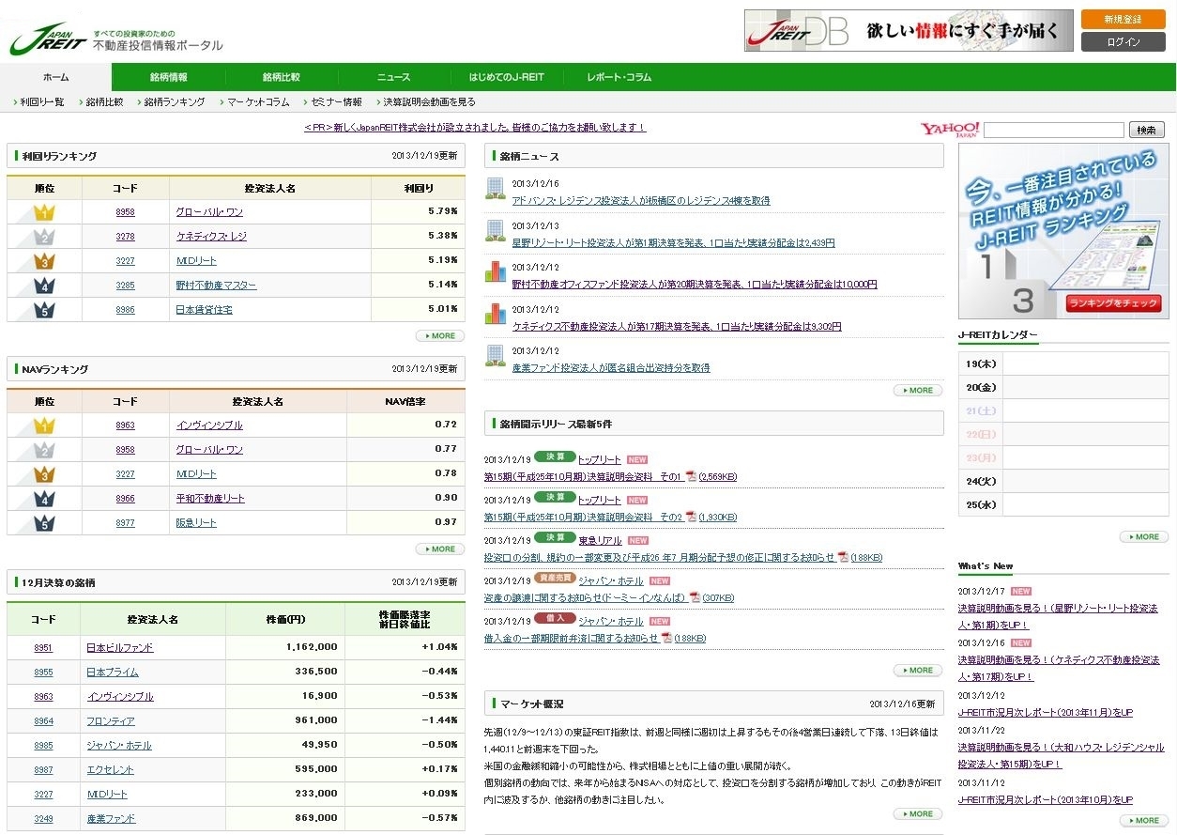Open the フロンティア link in 12月決算の銘柄
Viewport: 1177px width, 835px height.
tap(111, 721)
